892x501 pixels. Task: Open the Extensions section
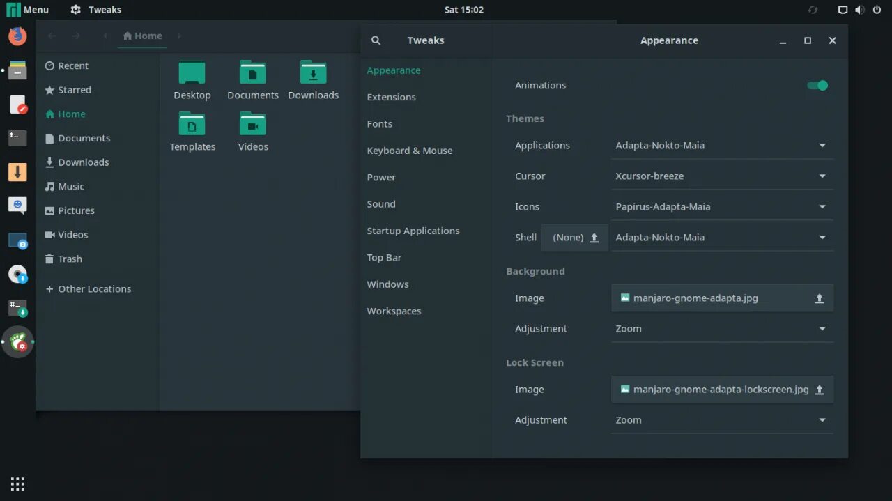426,97
